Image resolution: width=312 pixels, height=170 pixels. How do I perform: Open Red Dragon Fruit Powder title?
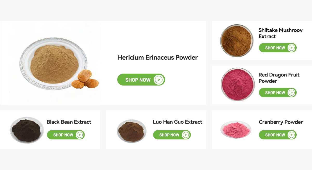click(279, 78)
